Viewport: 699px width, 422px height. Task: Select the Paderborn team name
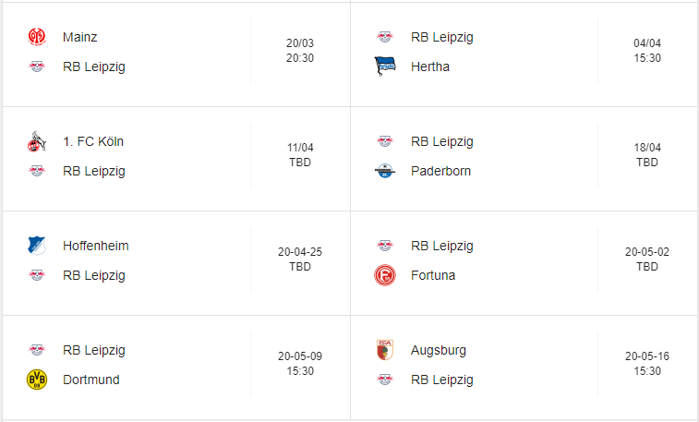[x=440, y=171]
